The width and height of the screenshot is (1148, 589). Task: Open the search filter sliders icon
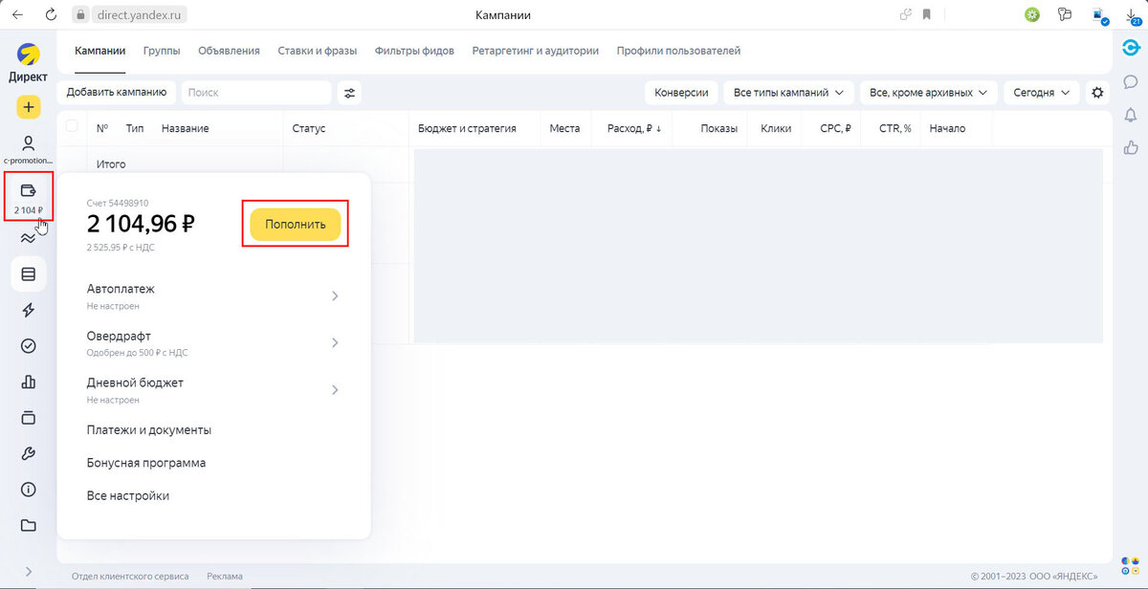pyautogui.click(x=349, y=93)
